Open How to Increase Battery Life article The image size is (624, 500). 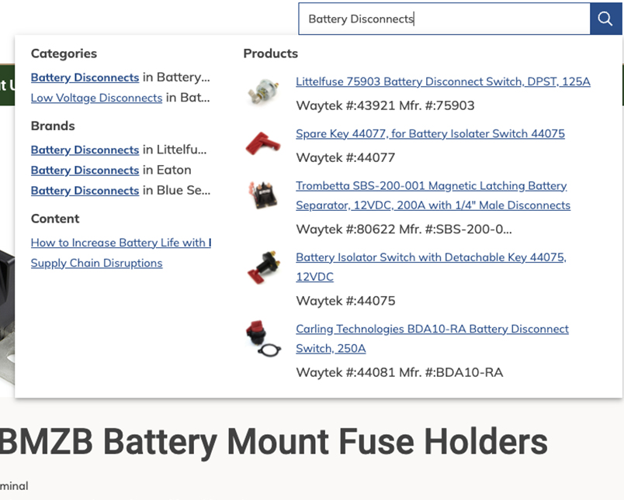[x=121, y=243]
